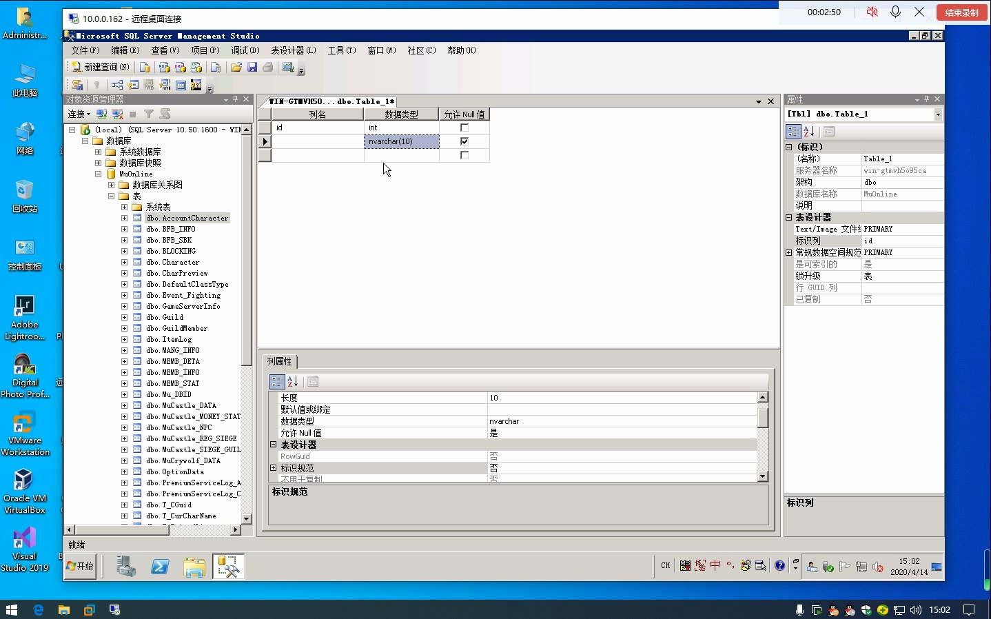Click the New Query (新建查询) toolbar button
The width and height of the screenshot is (991, 619).
100,67
